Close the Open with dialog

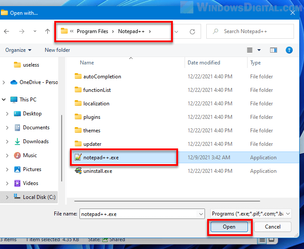(293, 13)
